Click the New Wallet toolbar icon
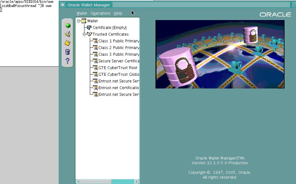 tap(68, 25)
